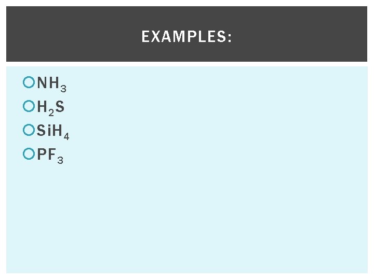Click the bullet marker before SiH4
The width and height of the screenshot is (374, 280).
[29, 130]
